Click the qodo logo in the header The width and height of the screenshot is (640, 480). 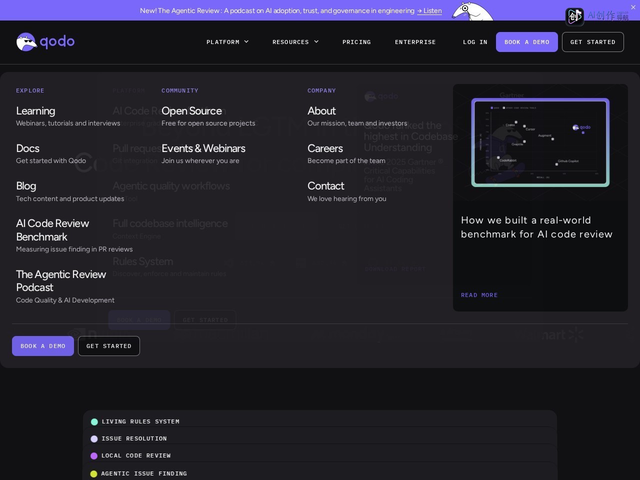[x=45, y=42]
